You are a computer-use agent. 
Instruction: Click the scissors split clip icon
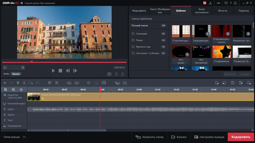tap(24, 83)
